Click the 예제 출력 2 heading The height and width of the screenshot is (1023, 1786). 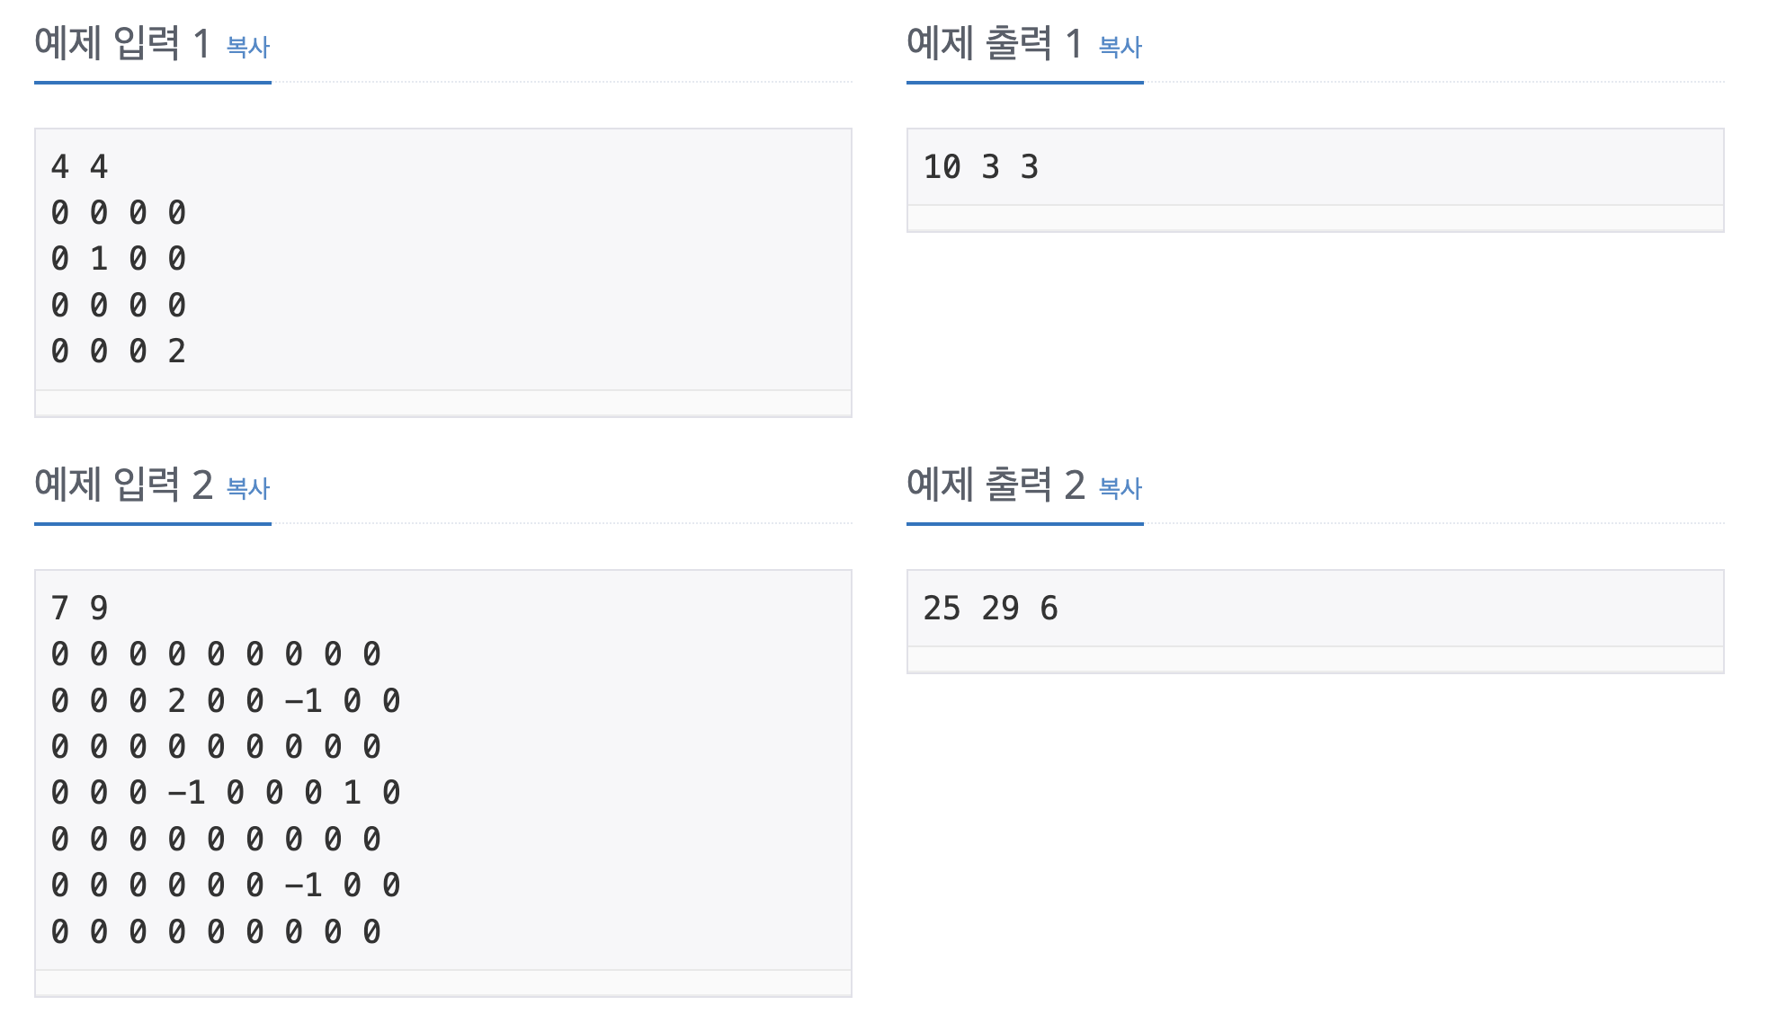coord(996,485)
